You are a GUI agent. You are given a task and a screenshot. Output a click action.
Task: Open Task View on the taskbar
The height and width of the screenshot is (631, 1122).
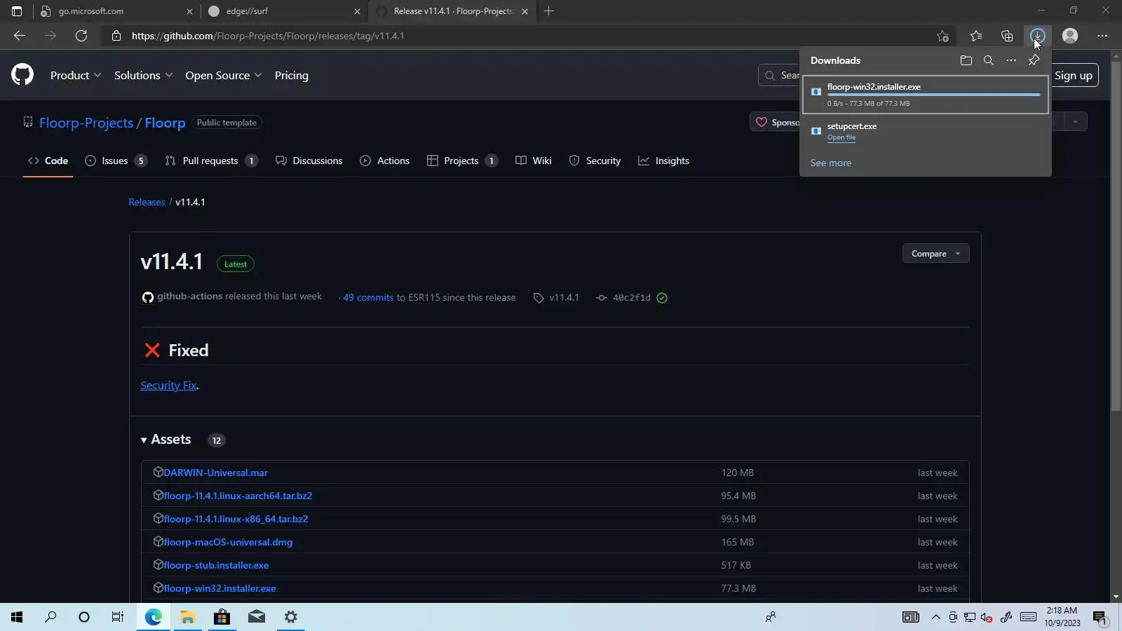coord(118,617)
